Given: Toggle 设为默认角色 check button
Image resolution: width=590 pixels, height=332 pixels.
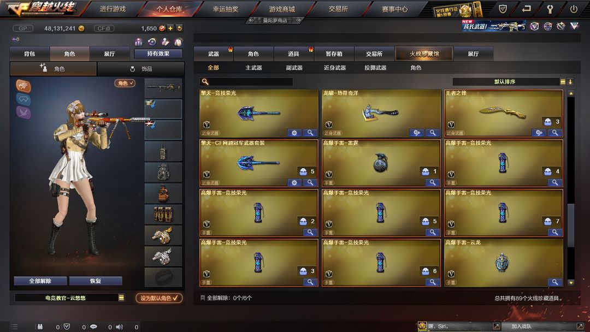Looking at the screenshot, I should (159, 298).
